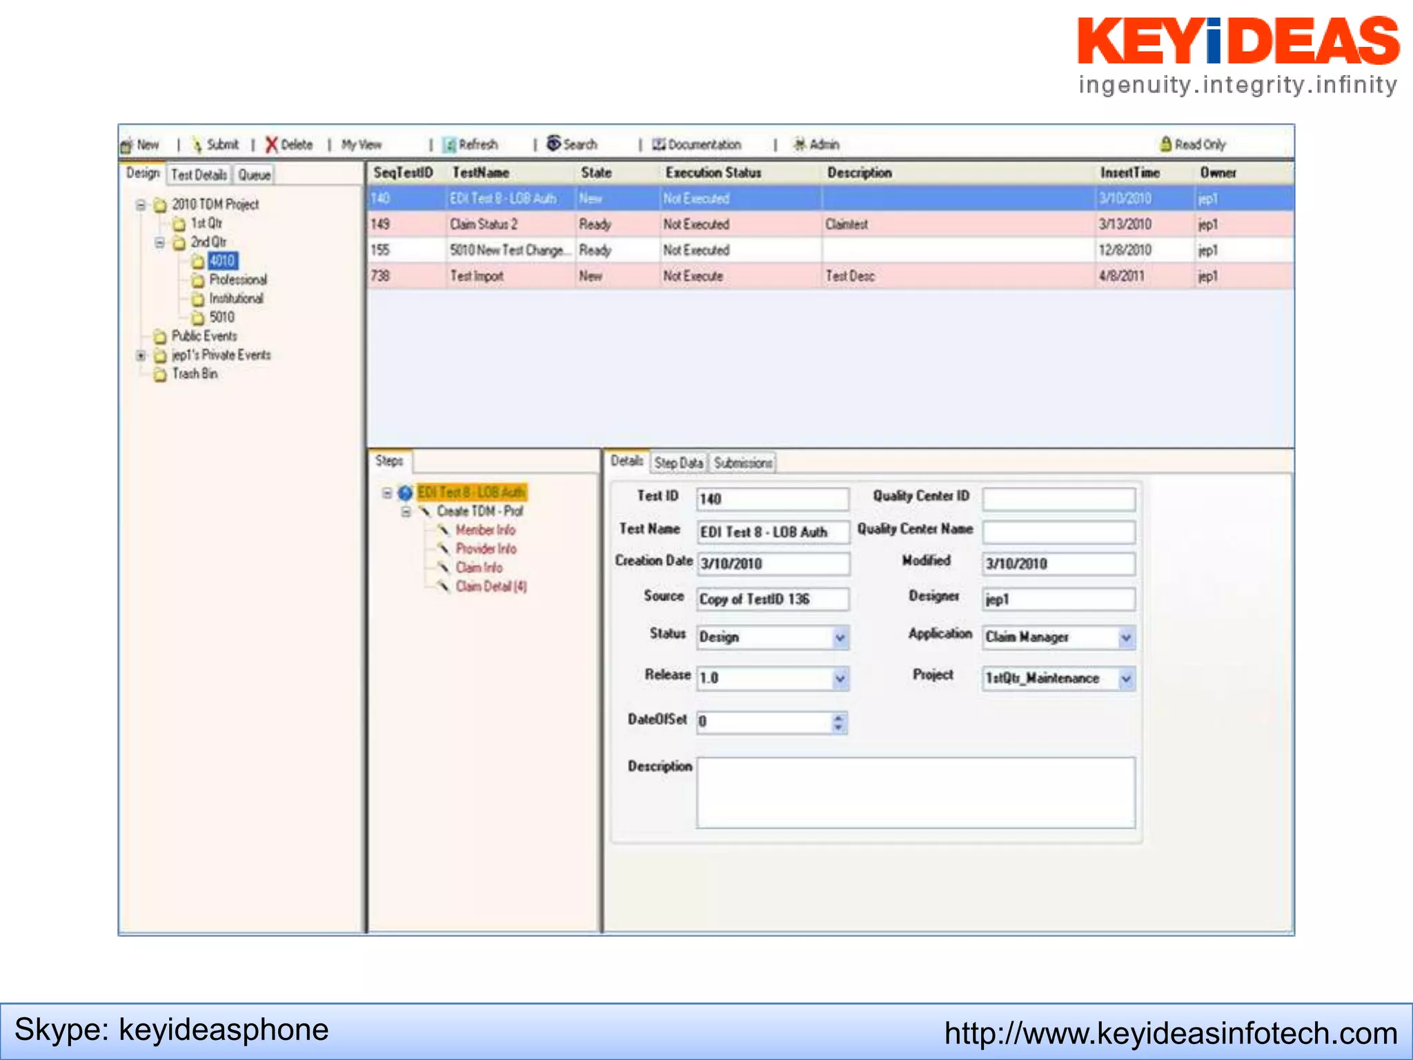The width and height of the screenshot is (1413, 1060).
Task: Click the Quality Center Name field
Action: pyautogui.click(x=1058, y=531)
